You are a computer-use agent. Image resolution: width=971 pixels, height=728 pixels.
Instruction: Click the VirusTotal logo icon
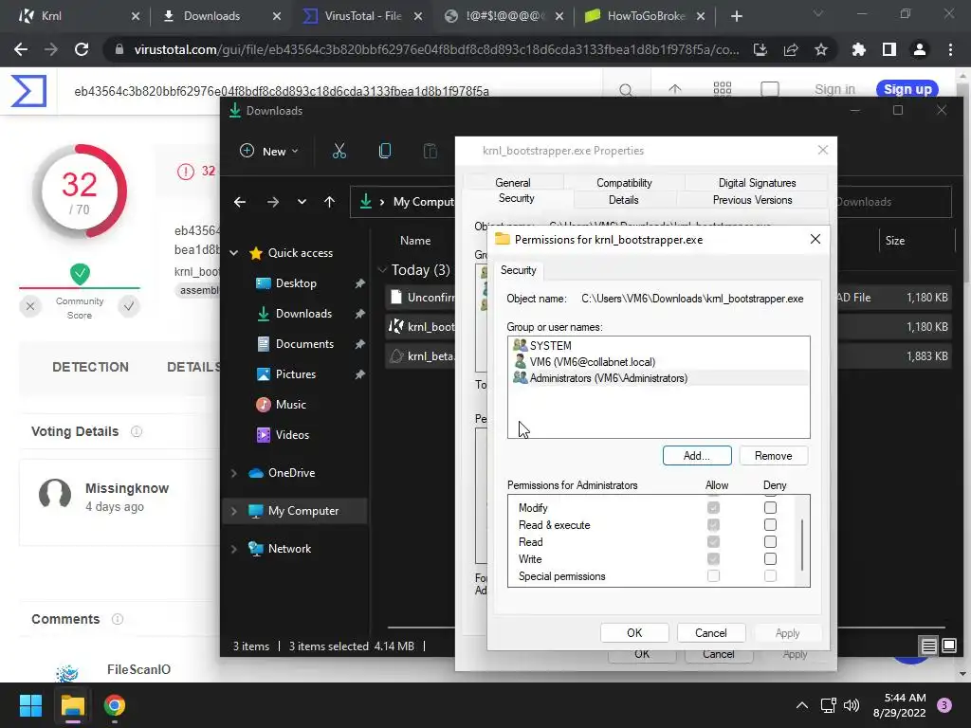(x=28, y=91)
